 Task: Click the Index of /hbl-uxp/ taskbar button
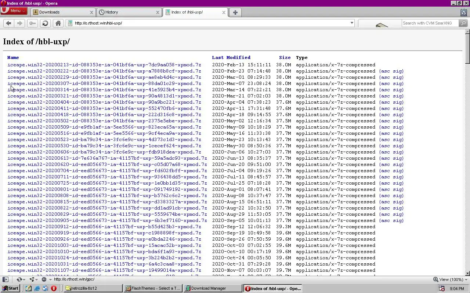click(x=273, y=288)
